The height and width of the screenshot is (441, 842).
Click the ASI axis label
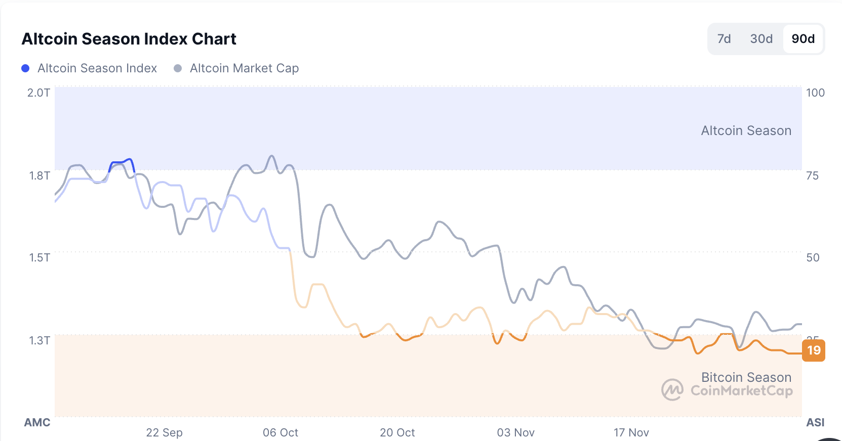[x=815, y=422]
